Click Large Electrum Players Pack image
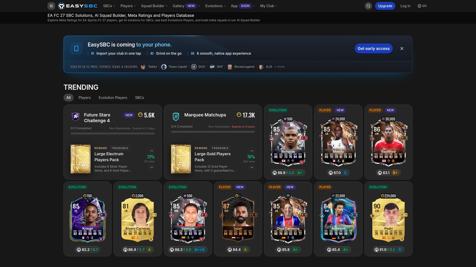Image resolution: width=476 pixels, height=267 pixels. point(81,159)
